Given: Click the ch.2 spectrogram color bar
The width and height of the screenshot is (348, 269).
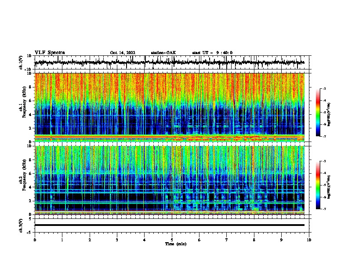Looking at the screenshot, I should [x=318, y=185].
